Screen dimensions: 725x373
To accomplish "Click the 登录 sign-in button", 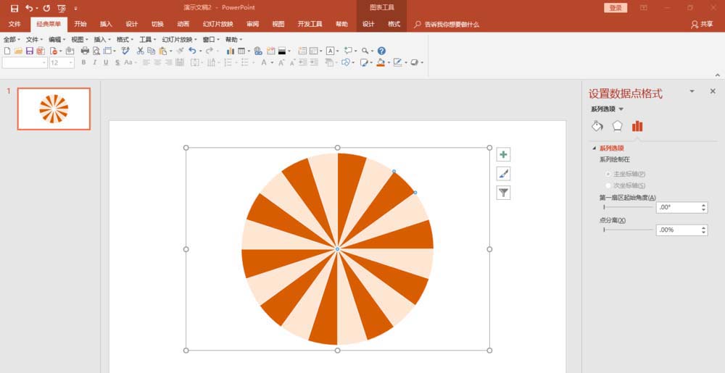I will point(616,8).
